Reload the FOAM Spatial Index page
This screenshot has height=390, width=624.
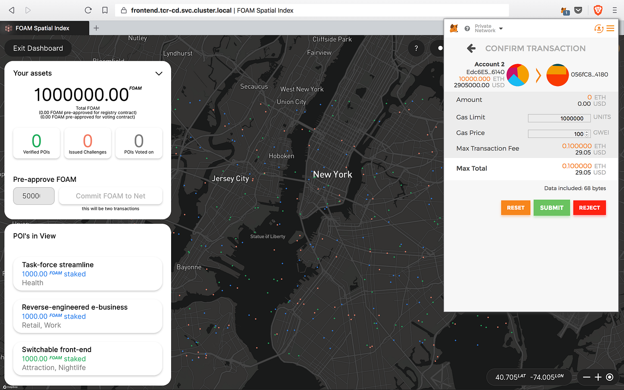point(88,10)
